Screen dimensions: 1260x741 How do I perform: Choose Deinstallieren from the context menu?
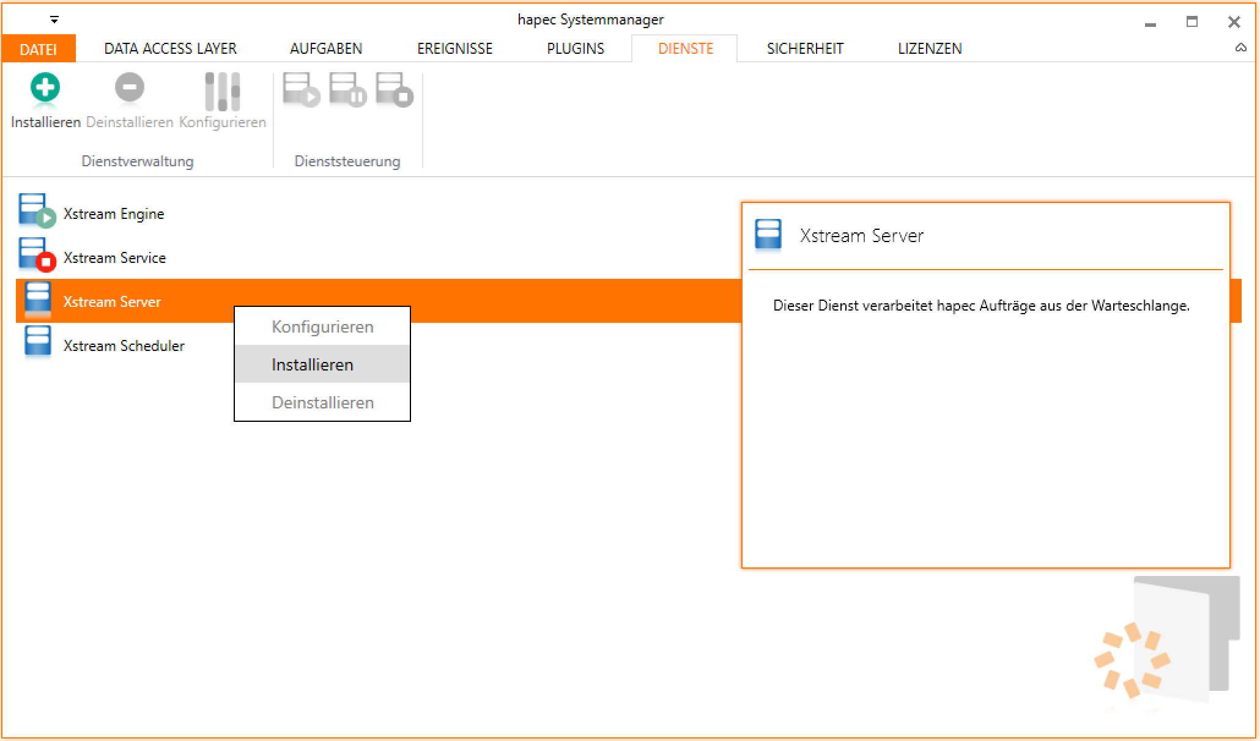322,402
